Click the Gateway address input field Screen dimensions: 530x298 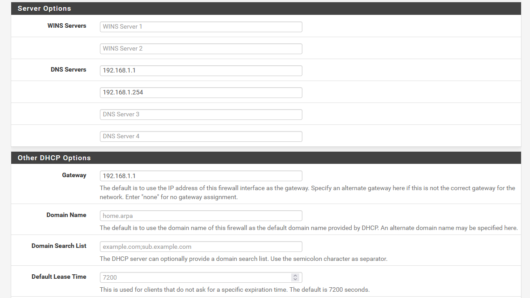coord(201,176)
